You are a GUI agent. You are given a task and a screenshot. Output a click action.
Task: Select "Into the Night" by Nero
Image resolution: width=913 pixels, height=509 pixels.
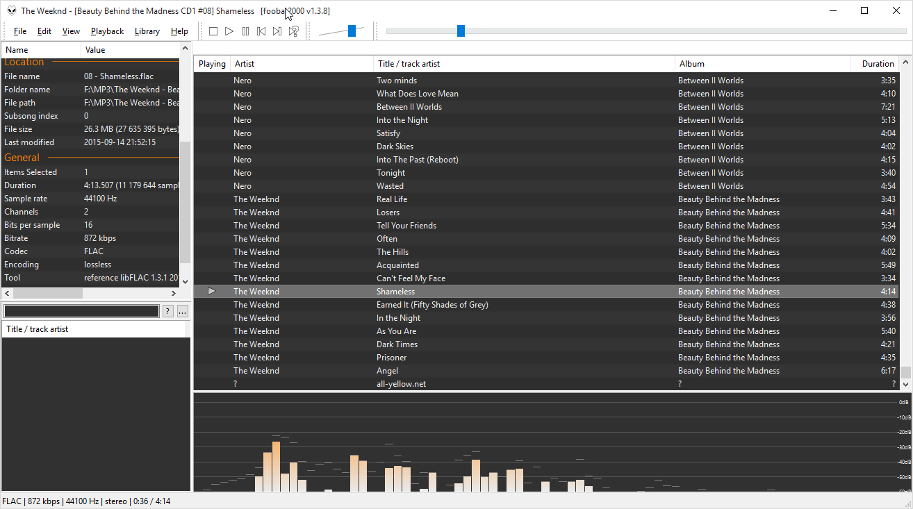tap(546, 120)
